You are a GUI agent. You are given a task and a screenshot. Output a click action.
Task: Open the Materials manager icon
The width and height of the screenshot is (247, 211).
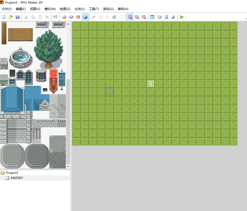(x=159, y=17)
